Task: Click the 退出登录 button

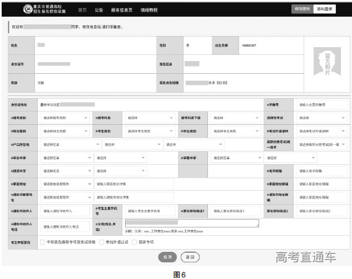Action: 324,9
